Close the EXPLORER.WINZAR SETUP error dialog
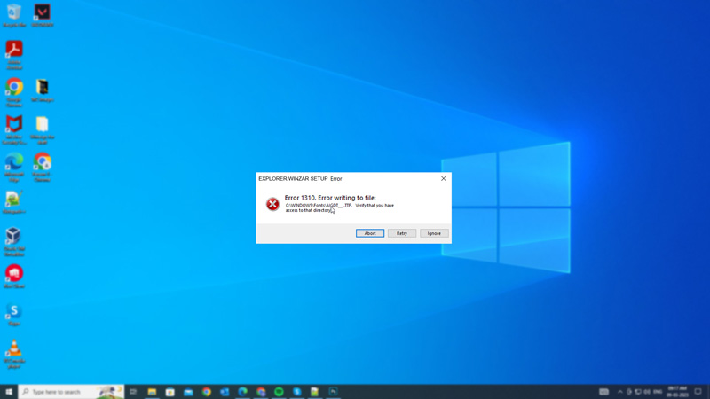 [x=443, y=178]
